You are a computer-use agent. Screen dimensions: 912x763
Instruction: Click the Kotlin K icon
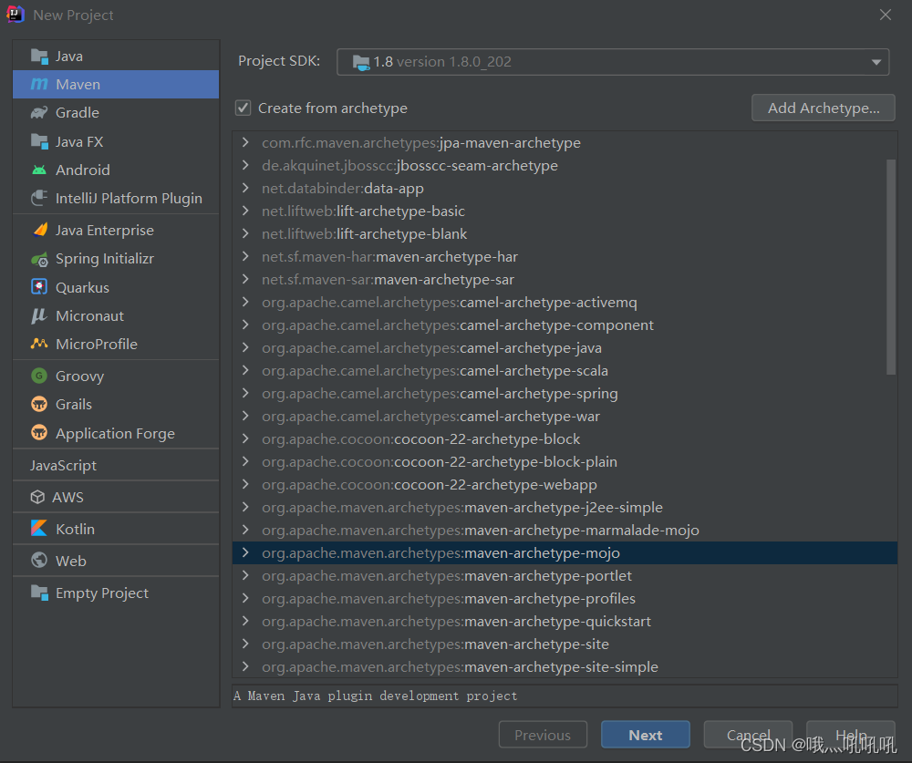pos(39,529)
